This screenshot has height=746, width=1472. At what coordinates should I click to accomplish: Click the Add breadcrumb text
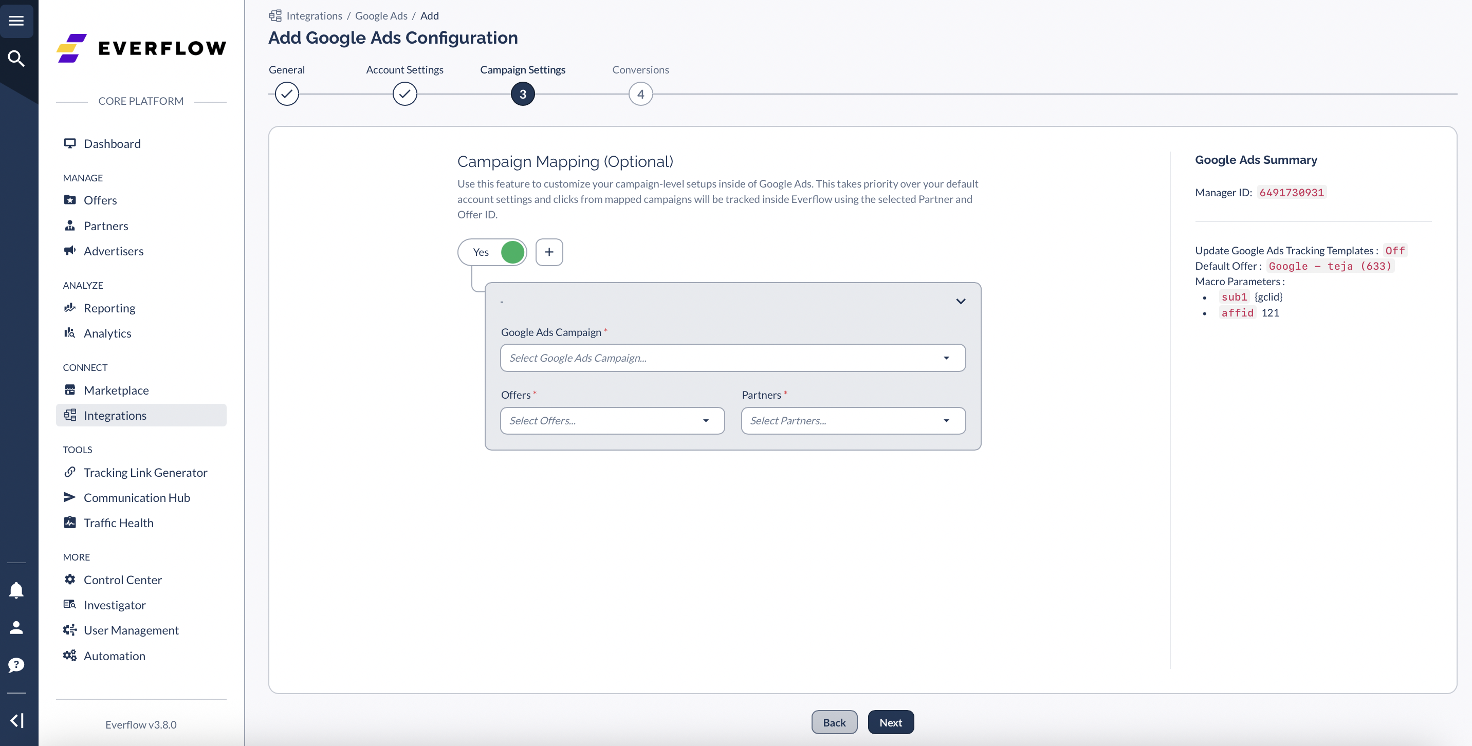[x=430, y=15]
